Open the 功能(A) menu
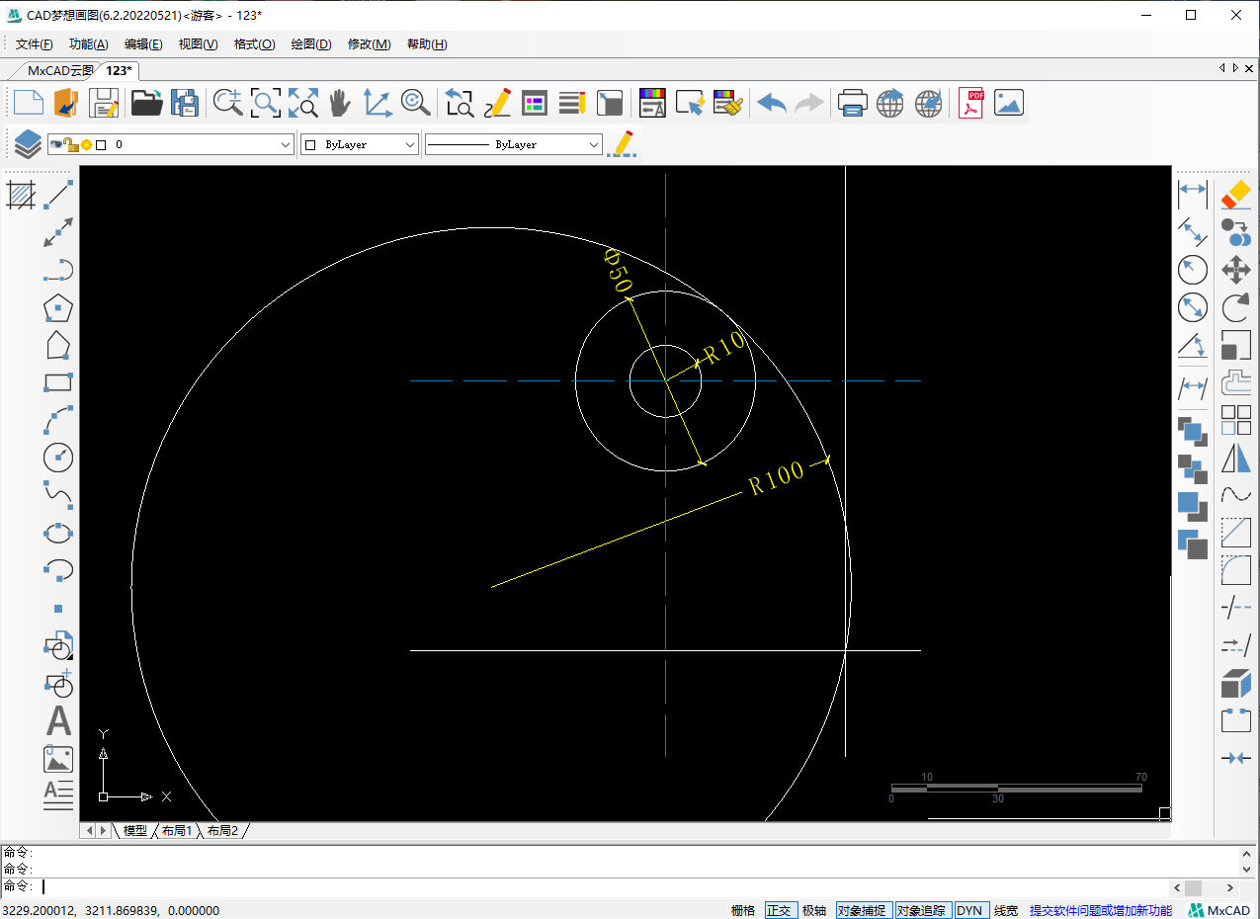This screenshot has width=1260, height=919. 89,44
